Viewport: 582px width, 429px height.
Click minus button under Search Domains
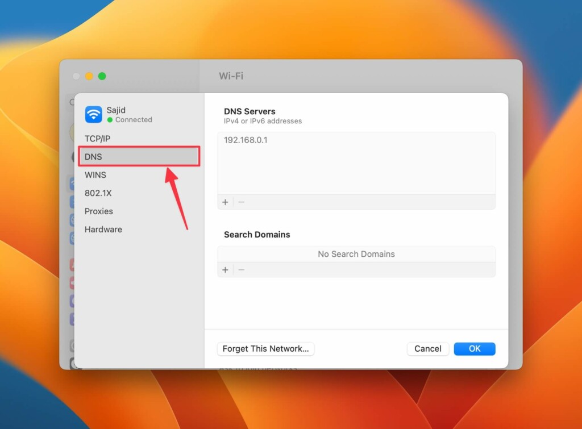click(x=242, y=270)
